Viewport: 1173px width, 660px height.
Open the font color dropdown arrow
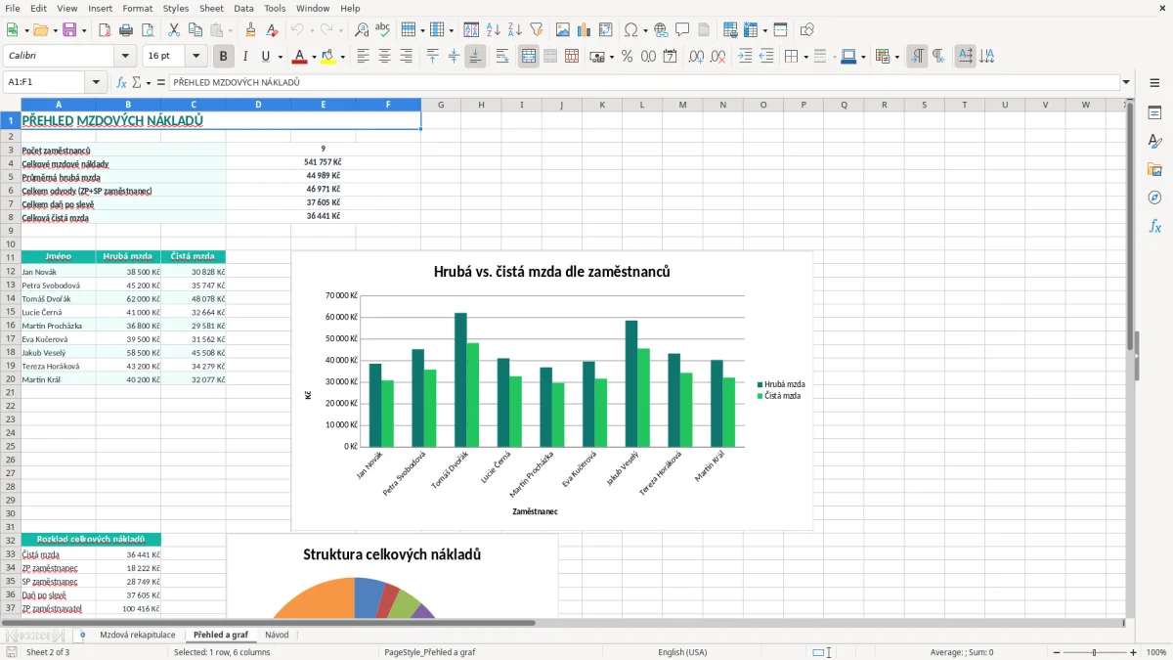315,57
